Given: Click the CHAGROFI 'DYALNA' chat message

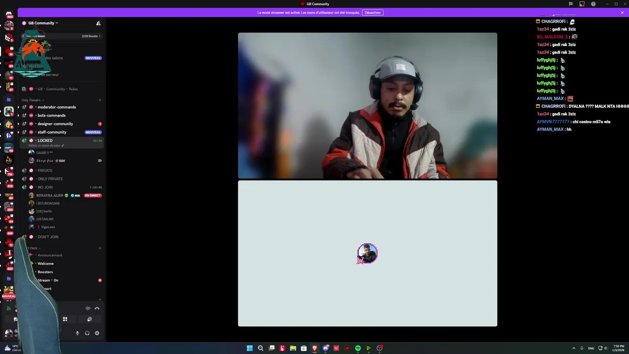Looking at the screenshot, I should (x=582, y=106).
